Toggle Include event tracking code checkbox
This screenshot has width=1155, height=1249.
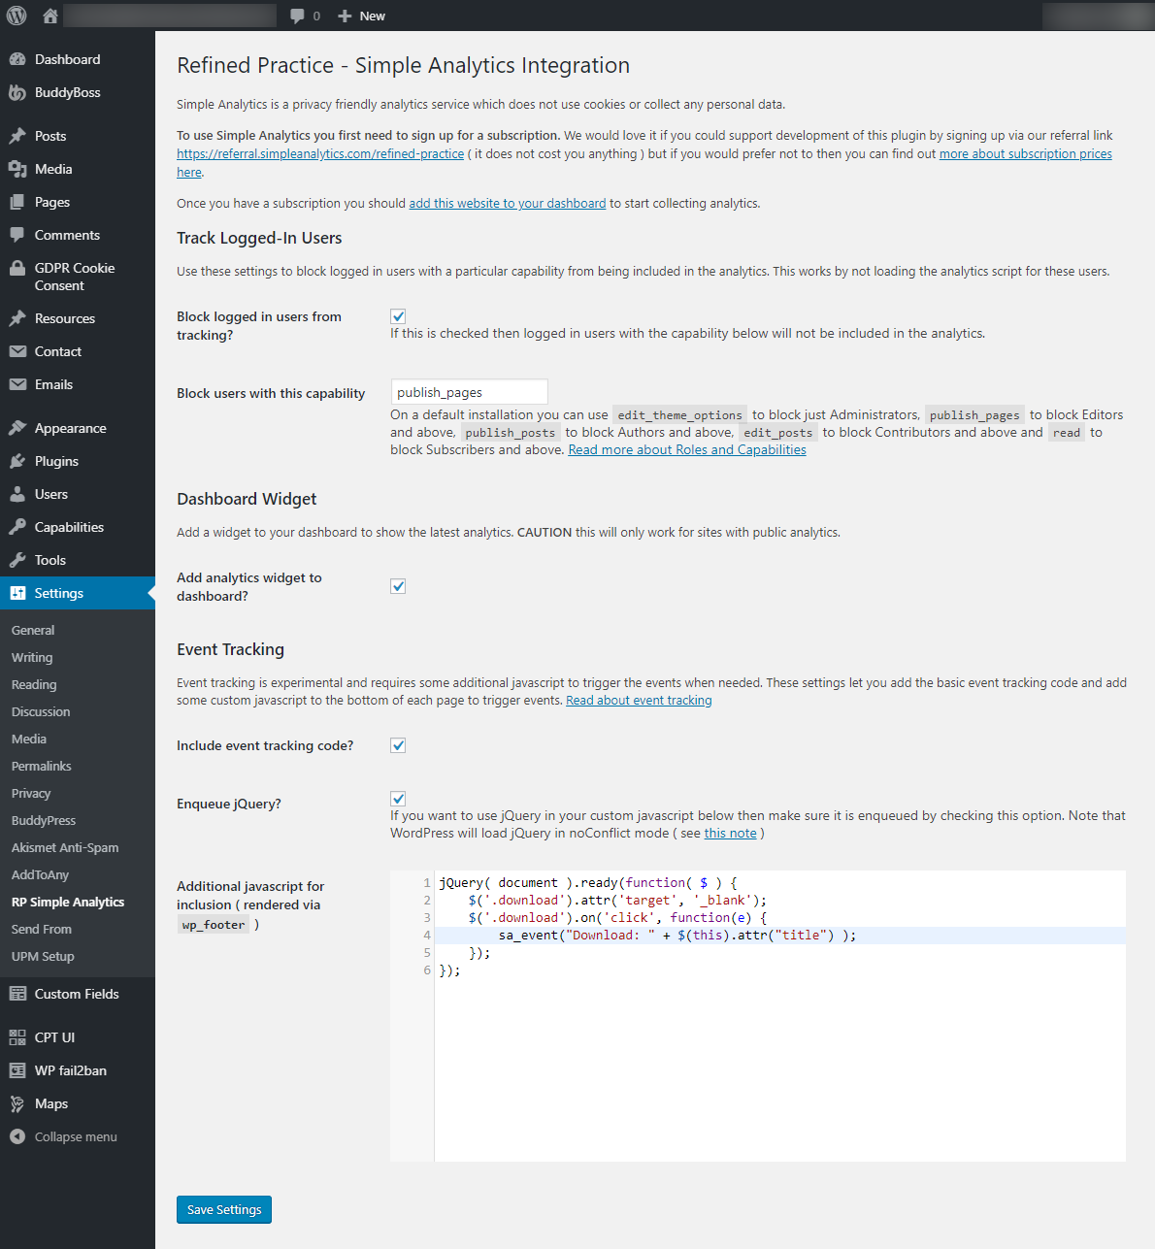[x=398, y=745]
